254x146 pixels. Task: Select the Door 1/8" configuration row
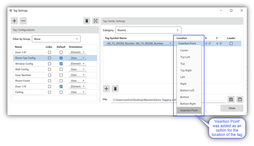tap(55, 52)
